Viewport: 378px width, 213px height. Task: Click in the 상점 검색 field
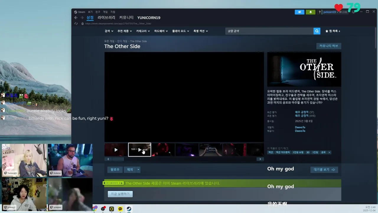(269, 31)
